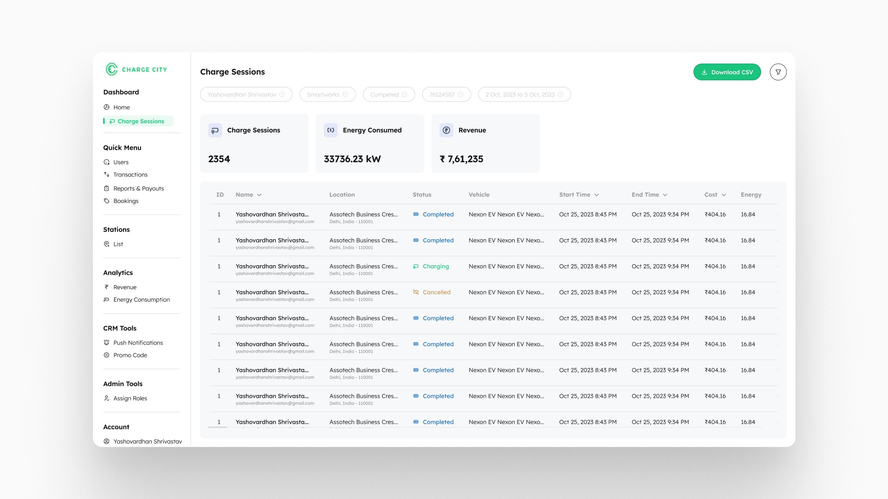This screenshot has width=888, height=499.
Task: Remove the 76124587 filter chip
Action: [x=460, y=95]
